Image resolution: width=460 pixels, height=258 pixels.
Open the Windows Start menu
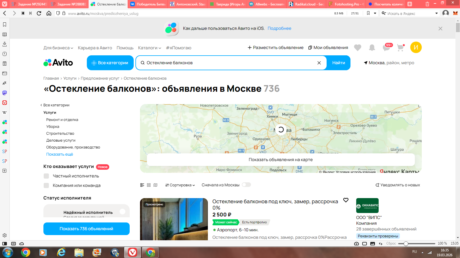[8, 253]
